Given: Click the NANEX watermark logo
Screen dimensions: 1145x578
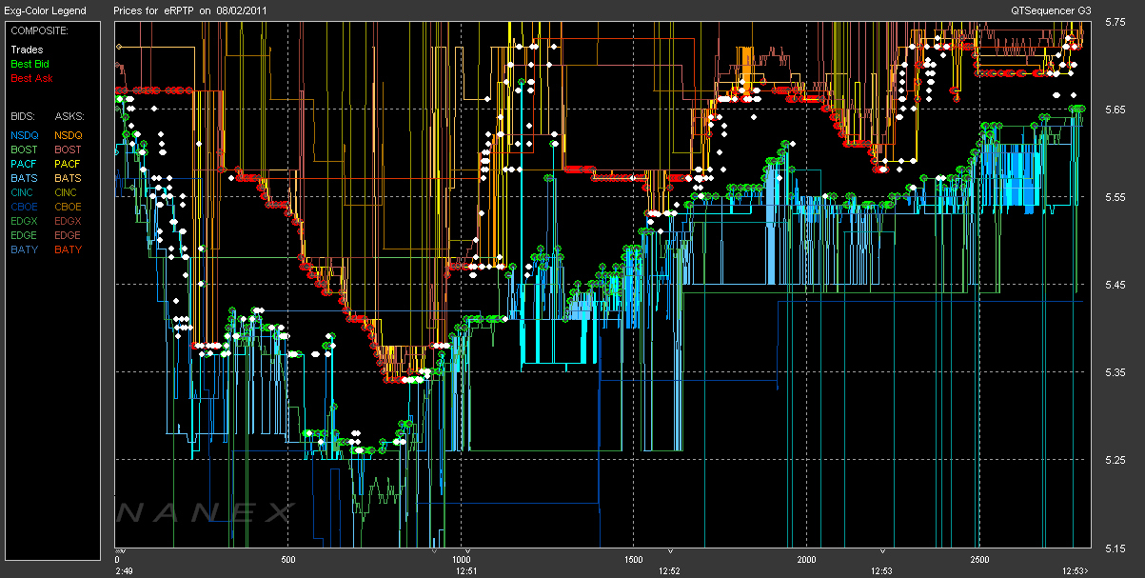Looking at the screenshot, I should point(202,513).
